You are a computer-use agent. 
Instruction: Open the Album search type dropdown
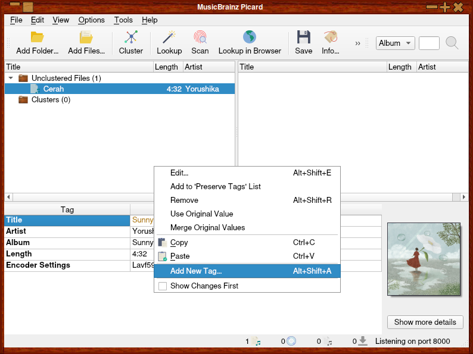point(396,43)
